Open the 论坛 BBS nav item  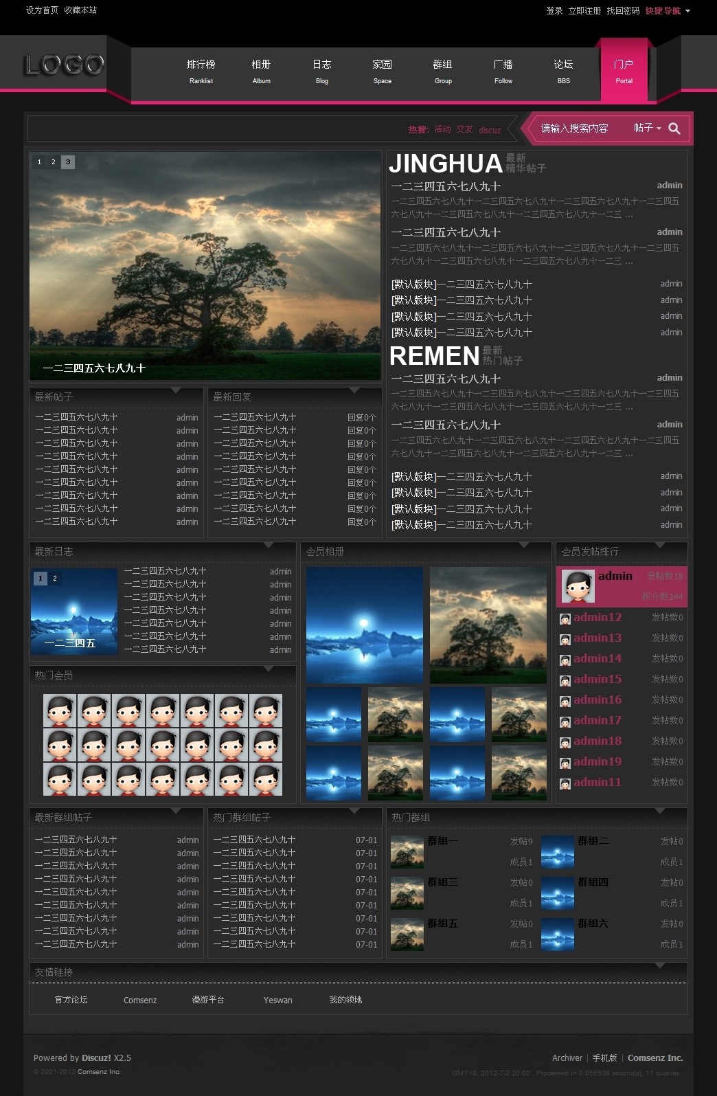click(564, 71)
